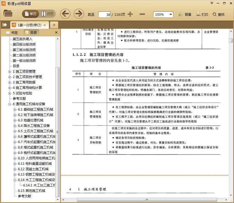The width and height of the screenshot is (234, 203).
Task: Click horizontal scrollbar left arrow
Action: click(x=63, y=200)
